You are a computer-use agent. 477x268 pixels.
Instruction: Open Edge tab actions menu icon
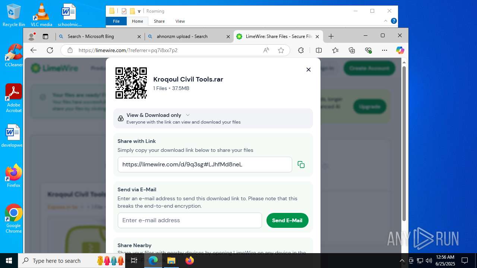pyautogui.click(x=45, y=36)
